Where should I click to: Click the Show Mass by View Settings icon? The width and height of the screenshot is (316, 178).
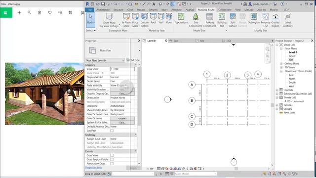[109, 16]
